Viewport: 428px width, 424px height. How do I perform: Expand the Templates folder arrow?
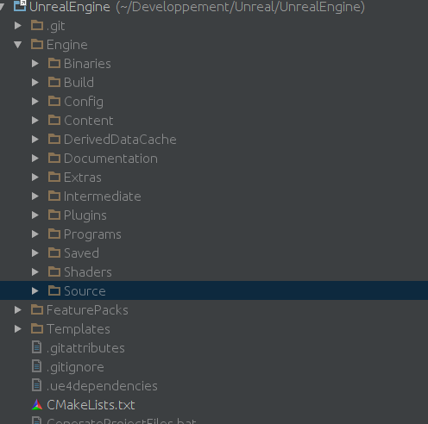pyautogui.click(x=18, y=328)
